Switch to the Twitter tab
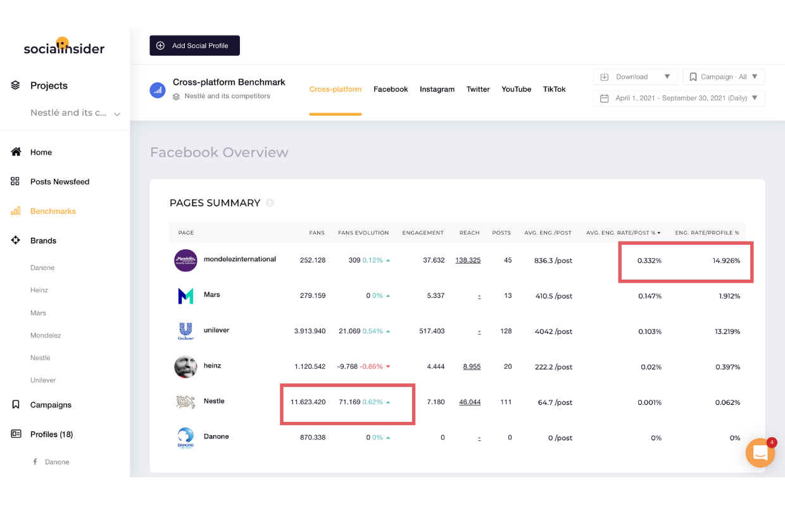Viewport: 785px width, 506px height. pos(478,89)
